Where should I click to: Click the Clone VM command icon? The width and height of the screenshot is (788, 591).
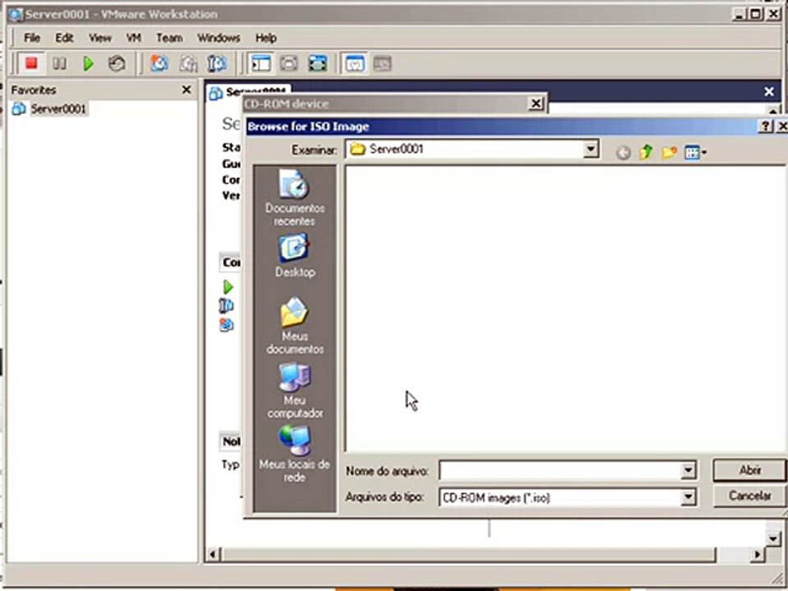click(227, 325)
